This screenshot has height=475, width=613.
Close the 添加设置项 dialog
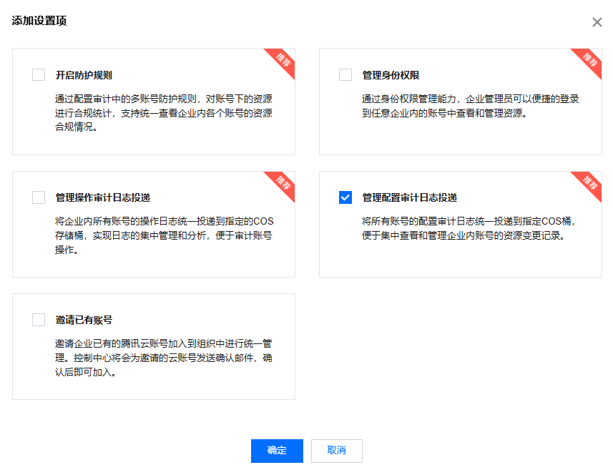[597, 22]
